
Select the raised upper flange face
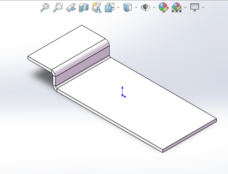tap(66, 47)
